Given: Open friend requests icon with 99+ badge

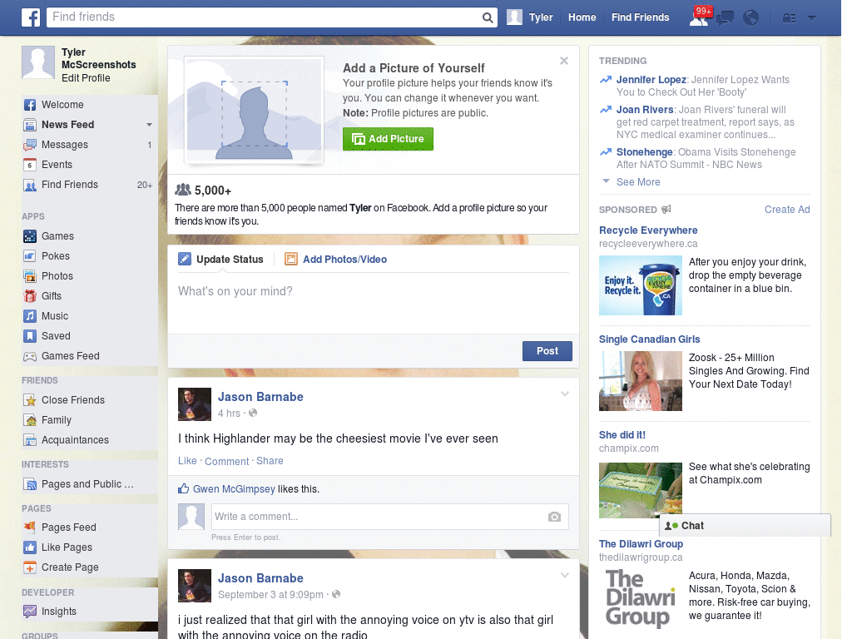Looking at the screenshot, I should point(699,17).
